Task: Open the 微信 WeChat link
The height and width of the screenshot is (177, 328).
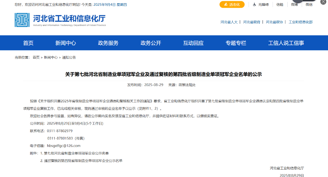Action: [309, 4]
